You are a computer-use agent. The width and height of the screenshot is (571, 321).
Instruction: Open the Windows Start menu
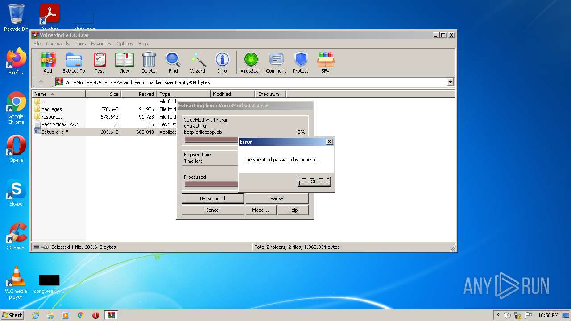pyautogui.click(x=12, y=315)
